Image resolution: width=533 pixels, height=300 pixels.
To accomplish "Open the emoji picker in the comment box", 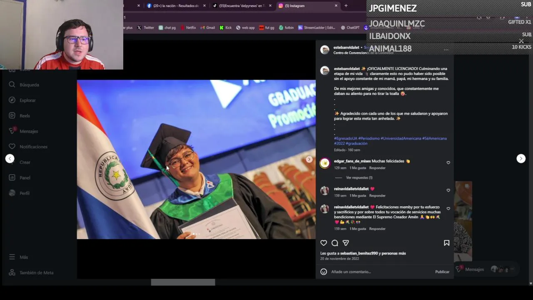I will 324,272.
